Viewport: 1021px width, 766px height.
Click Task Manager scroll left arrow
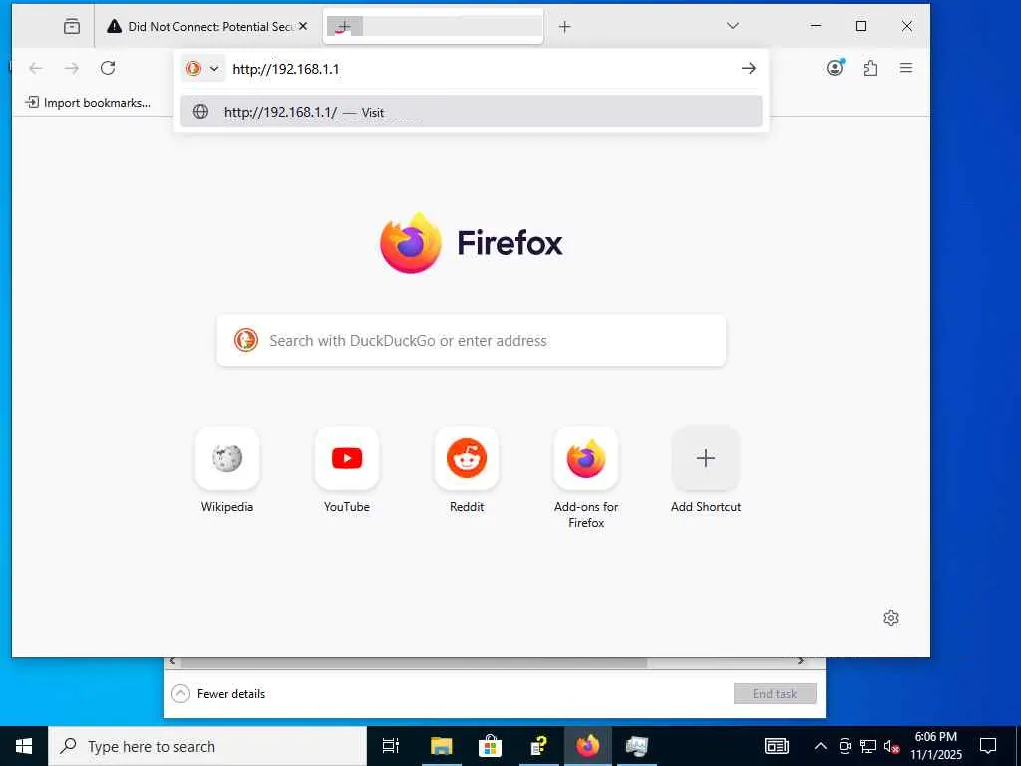172,662
